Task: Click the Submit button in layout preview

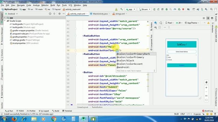Action: (182, 65)
